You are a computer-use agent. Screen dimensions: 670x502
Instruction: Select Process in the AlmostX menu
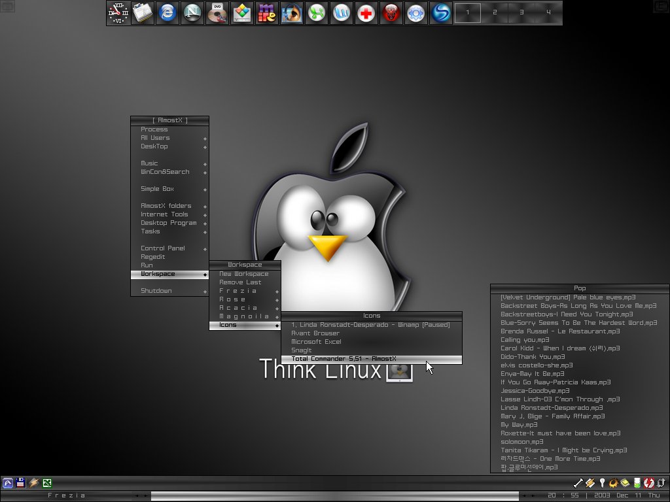coord(169,129)
